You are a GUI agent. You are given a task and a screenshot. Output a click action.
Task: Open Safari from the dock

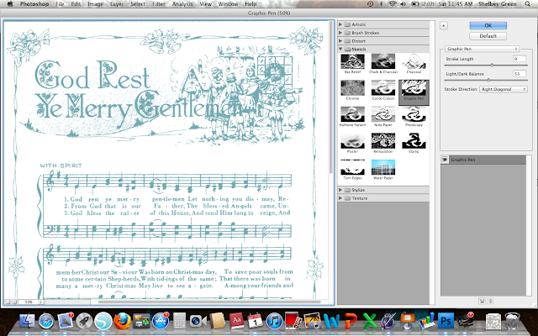pos(46,321)
